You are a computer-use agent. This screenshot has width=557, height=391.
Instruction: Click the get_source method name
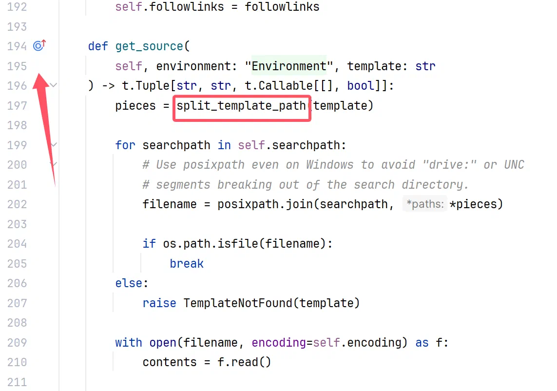point(149,47)
